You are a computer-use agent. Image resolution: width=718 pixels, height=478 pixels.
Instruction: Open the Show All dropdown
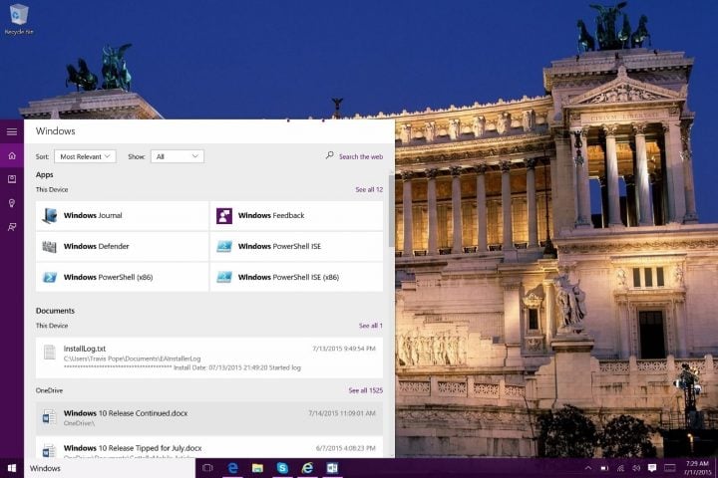tap(177, 156)
